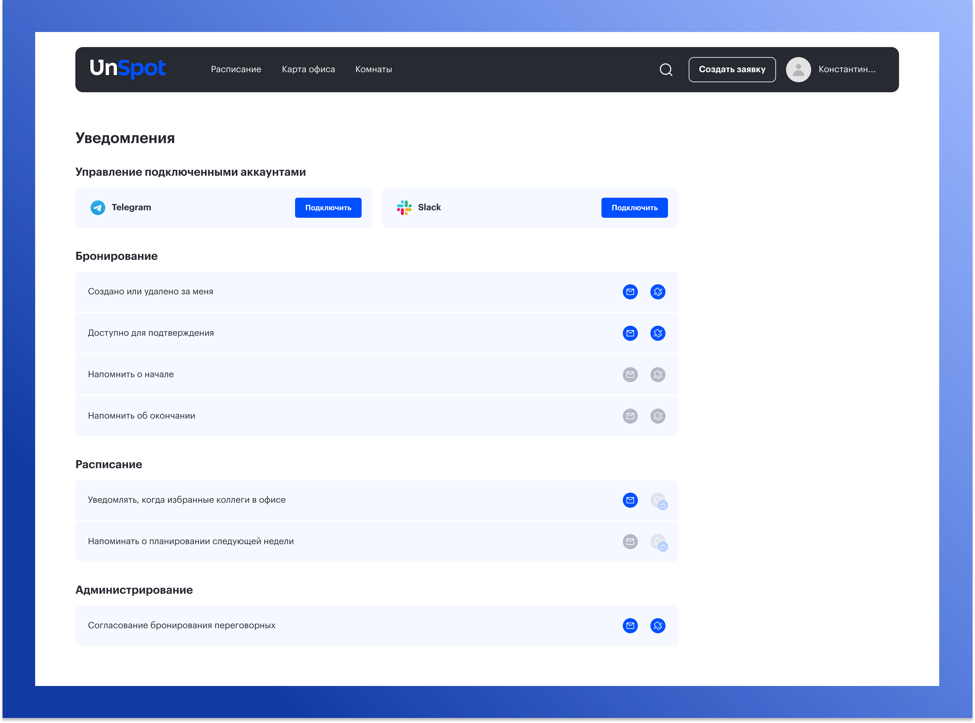Toggle email for "Согласование бронирования переговорных"
975x723 pixels.
click(x=630, y=626)
